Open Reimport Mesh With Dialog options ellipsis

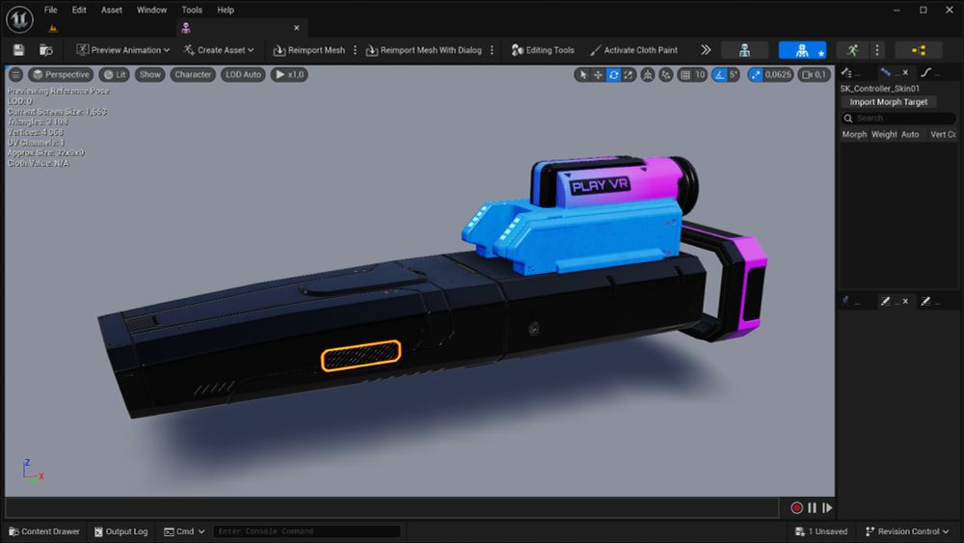492,50
